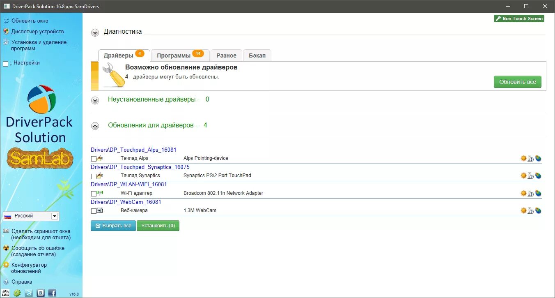
Task: Click the Wi-Fi antenna device icon
Action: [100, 193]
